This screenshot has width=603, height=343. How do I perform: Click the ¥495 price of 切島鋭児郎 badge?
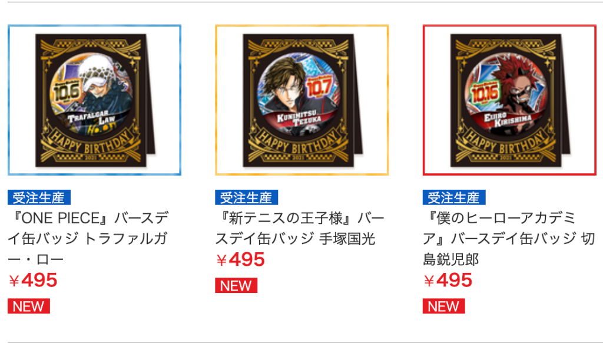(448, 281)
